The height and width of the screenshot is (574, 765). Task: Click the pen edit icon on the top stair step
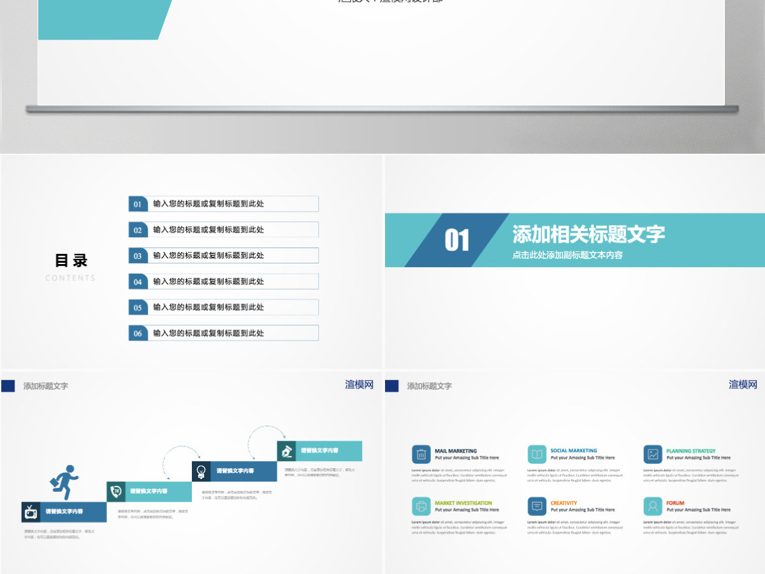click(x=287, y=451)
